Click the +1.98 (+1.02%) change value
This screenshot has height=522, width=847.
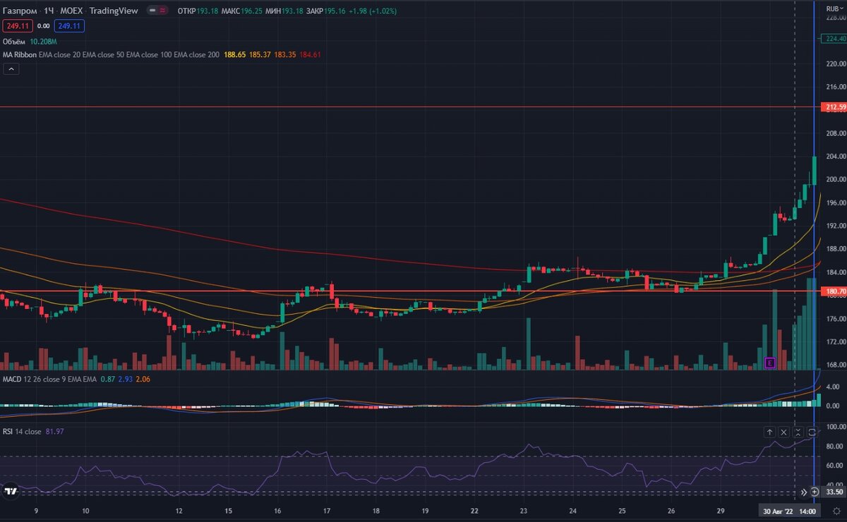coord(373,11)
